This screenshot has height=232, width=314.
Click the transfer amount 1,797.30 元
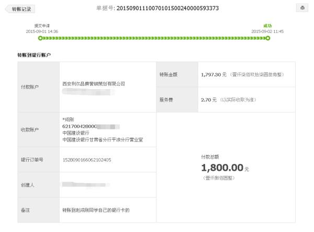214,75
